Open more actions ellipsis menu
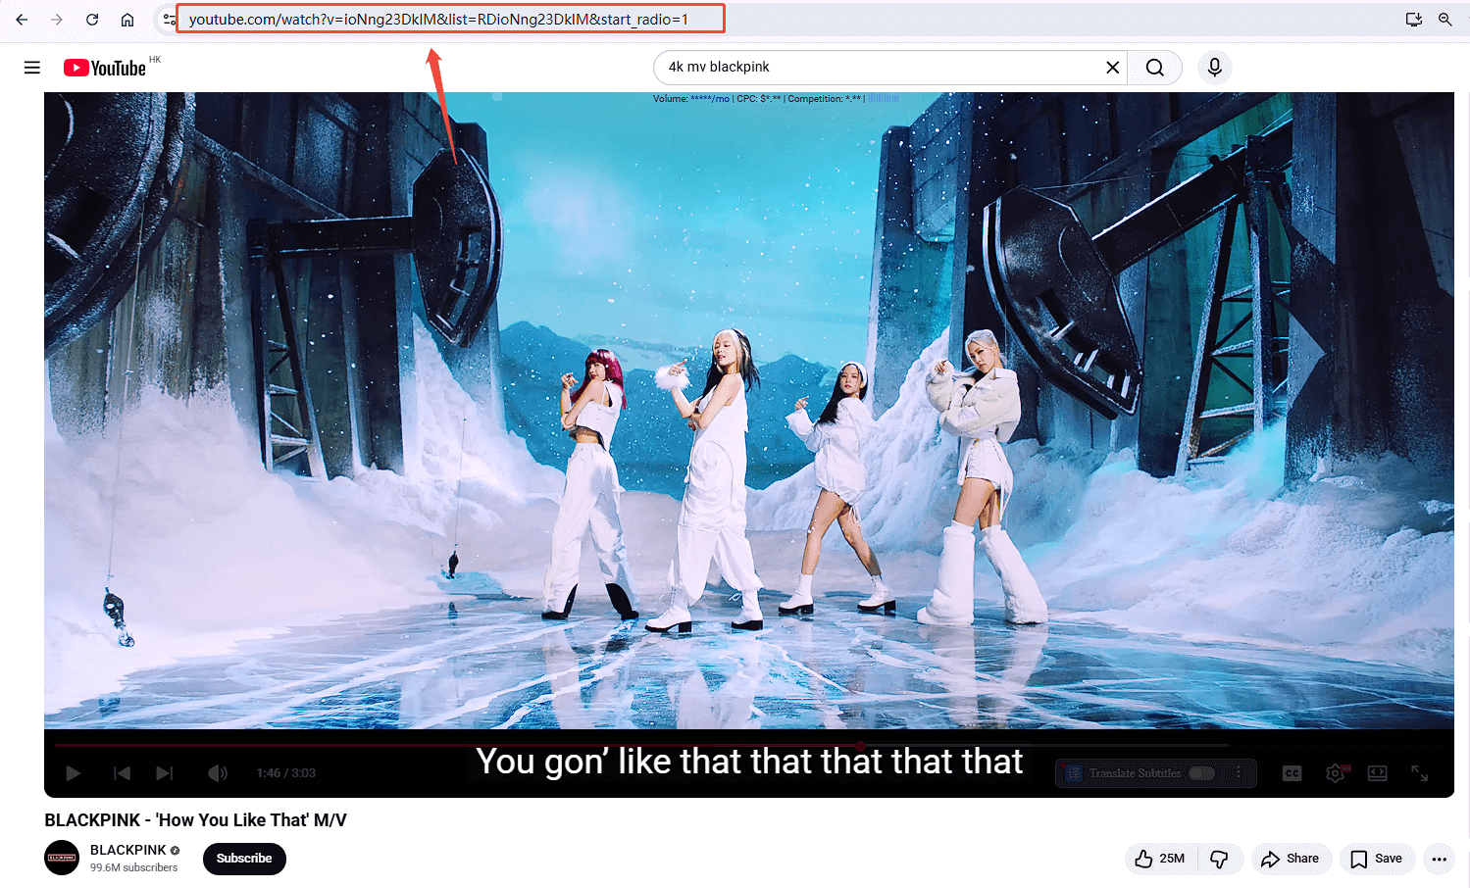Image resolution: width=1470 pixels, height=888 pixels. 1439,859
